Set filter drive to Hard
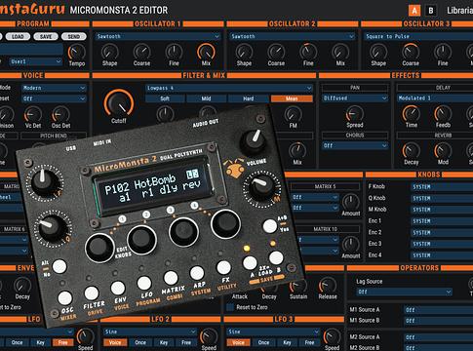 pyautogui.click(x=248, y=98)
